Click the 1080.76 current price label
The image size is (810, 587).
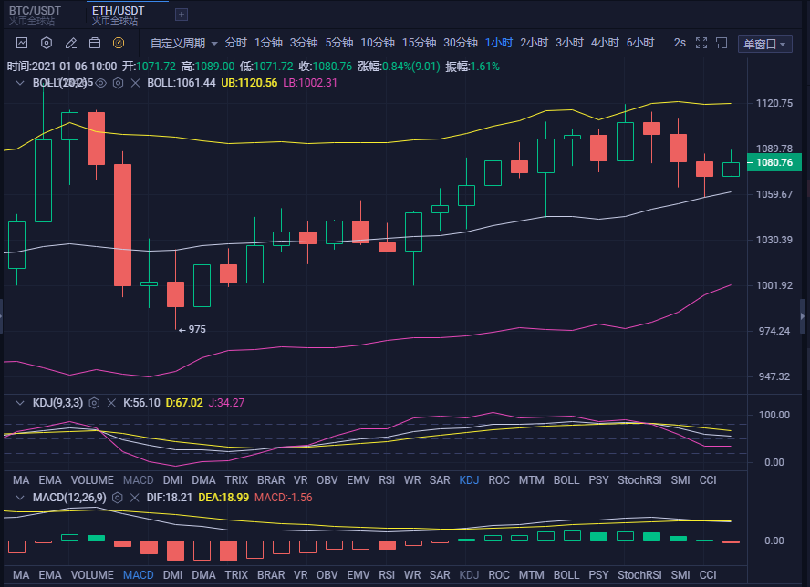tap(774, 162)
